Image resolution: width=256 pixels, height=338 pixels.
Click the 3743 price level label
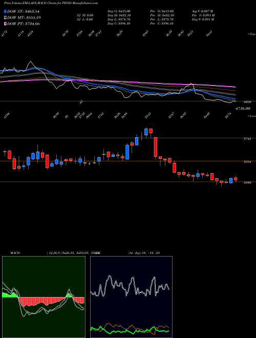point(247,139)
